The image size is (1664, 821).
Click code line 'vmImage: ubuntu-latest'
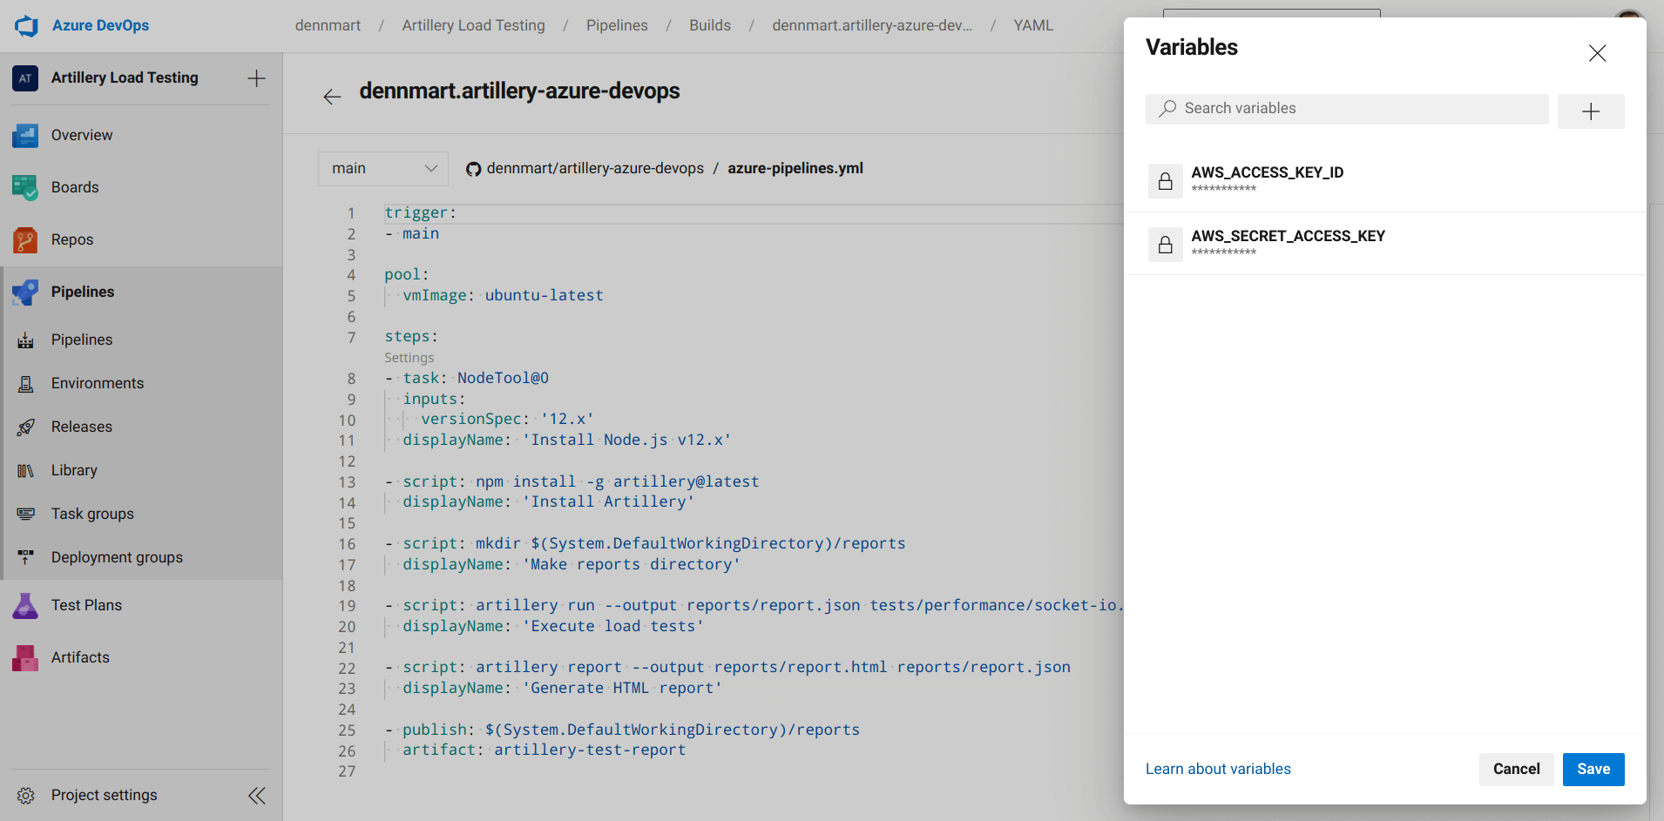[x=503, y=295]
